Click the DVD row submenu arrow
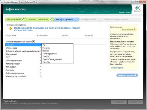Screen dimensions: 147x110 [41, 57]
